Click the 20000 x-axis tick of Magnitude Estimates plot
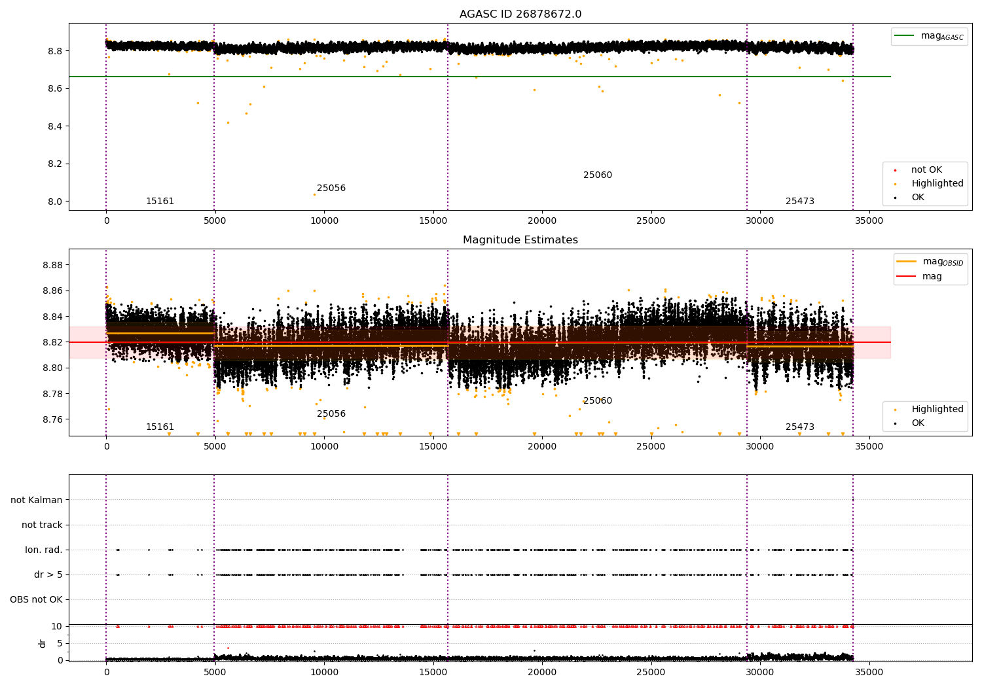Image resolution: width=982 pixels, height=687 pixels. [542, 447]
